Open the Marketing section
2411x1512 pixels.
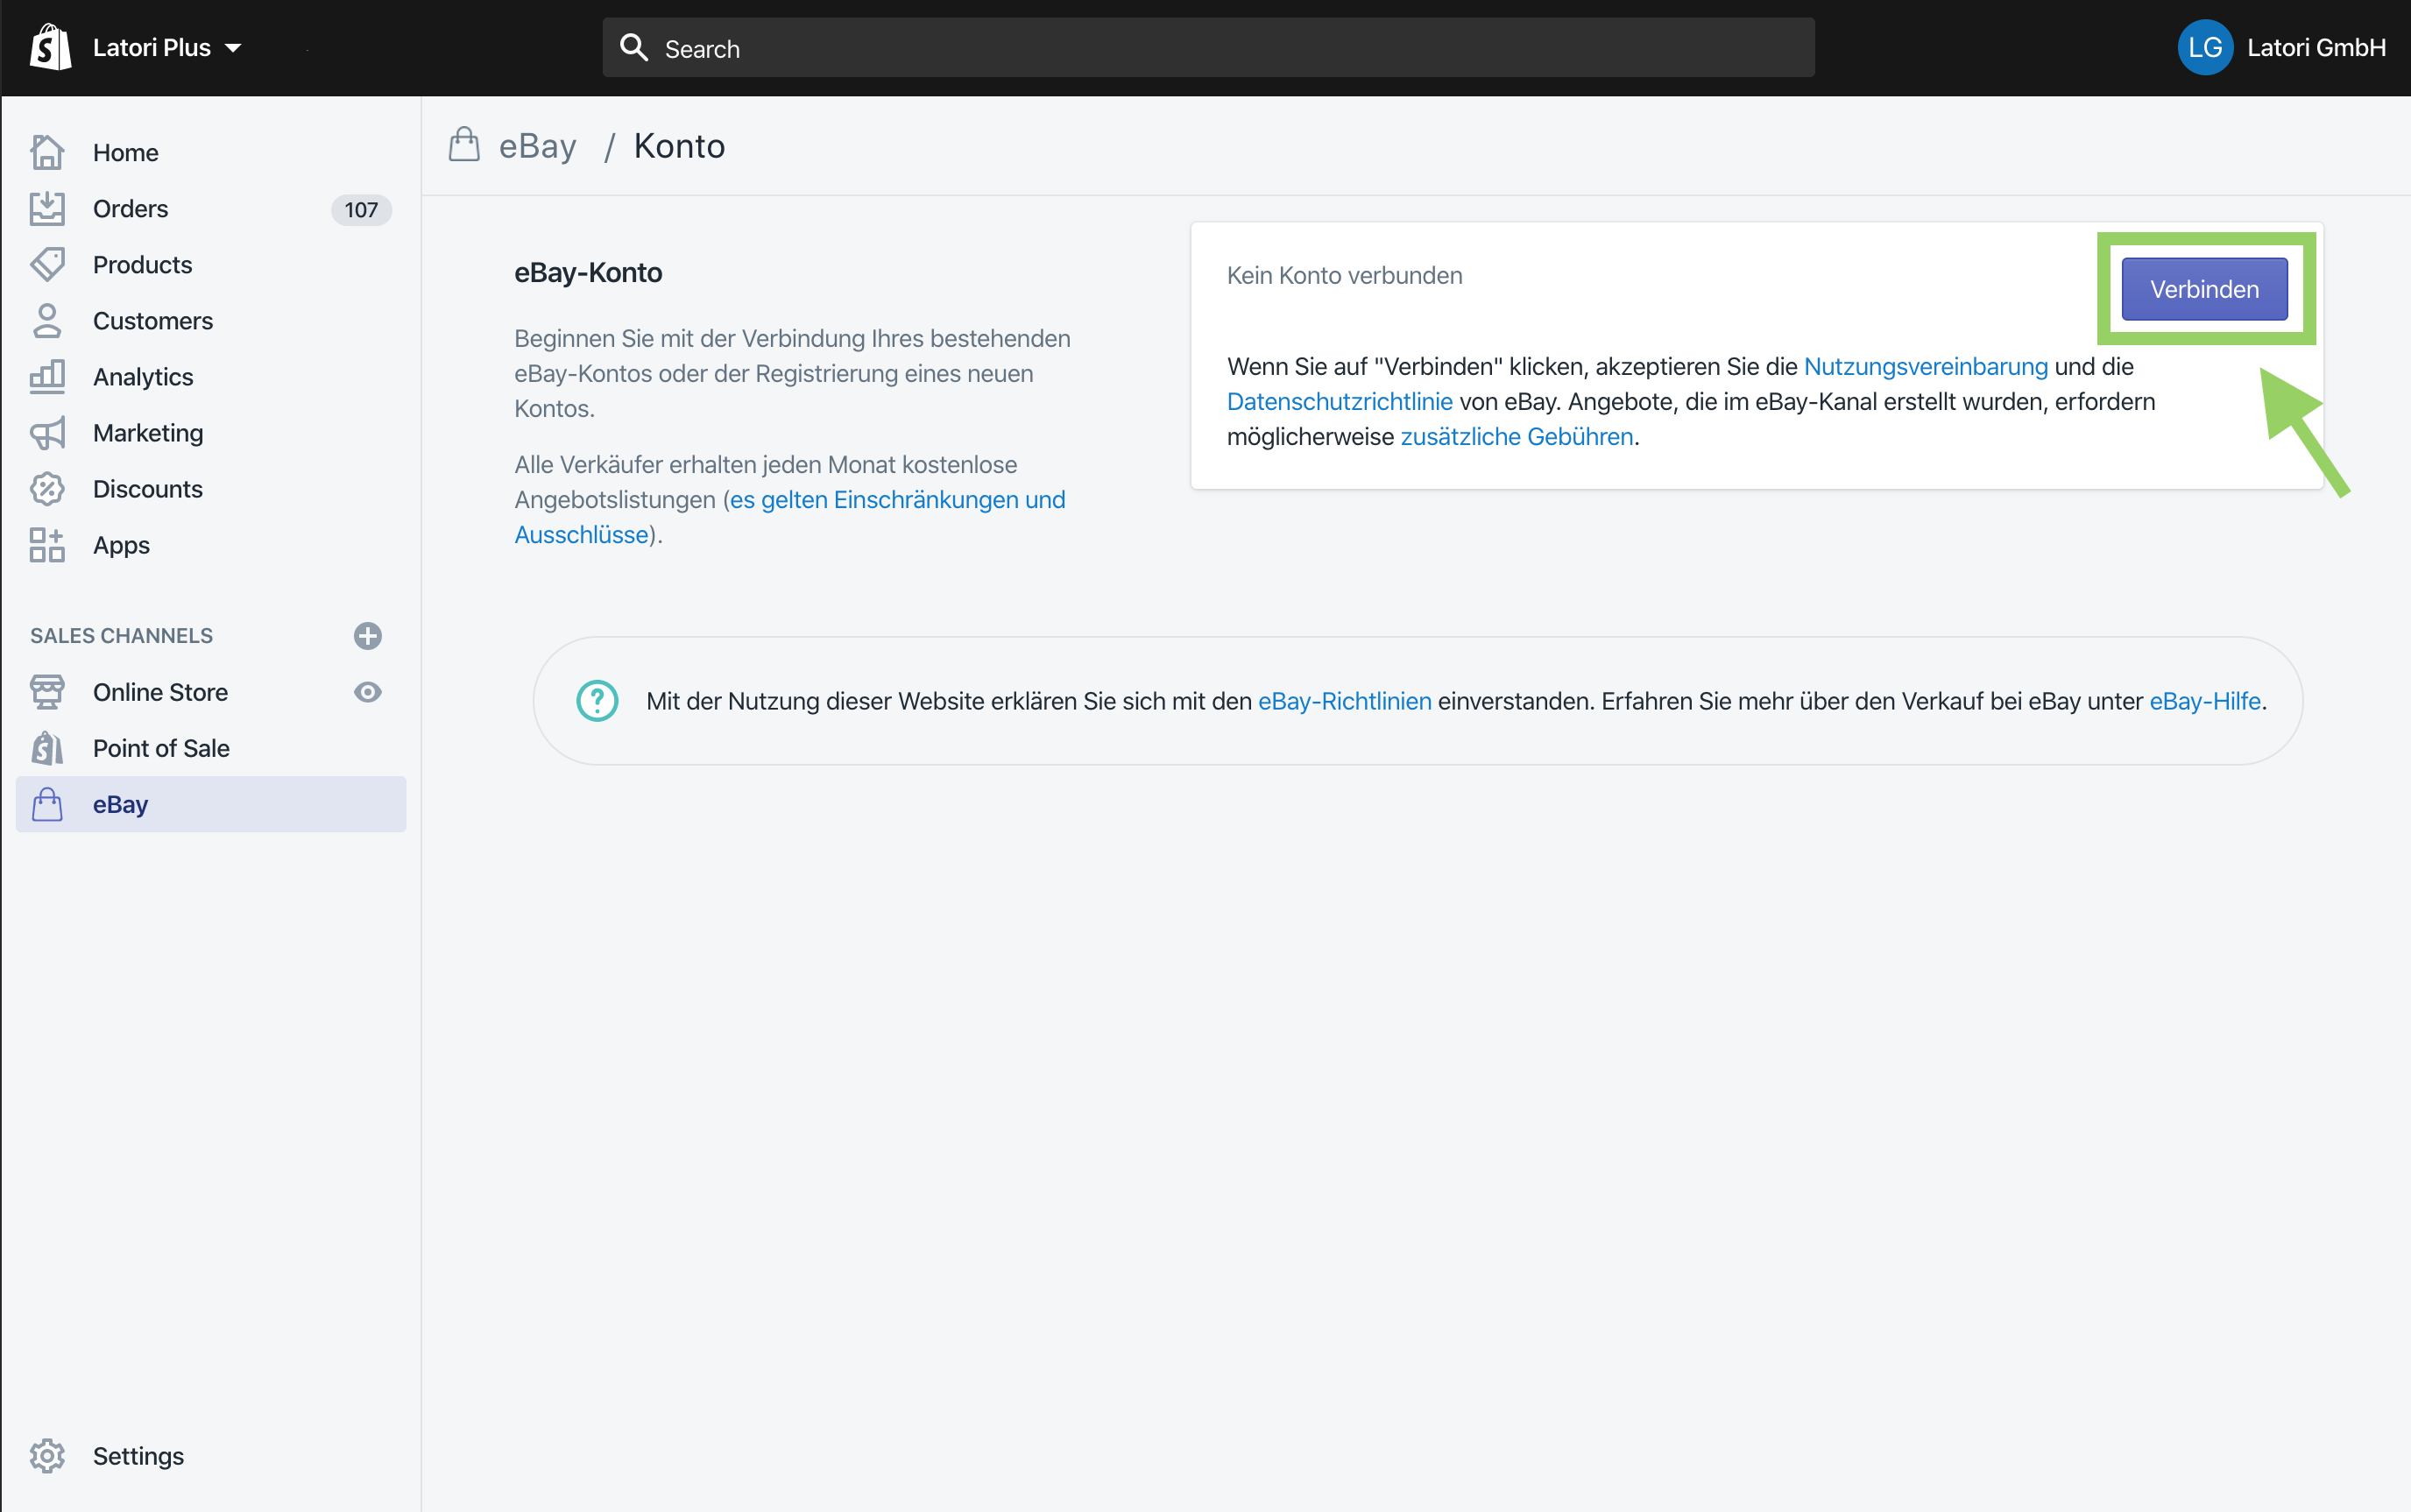148,432
